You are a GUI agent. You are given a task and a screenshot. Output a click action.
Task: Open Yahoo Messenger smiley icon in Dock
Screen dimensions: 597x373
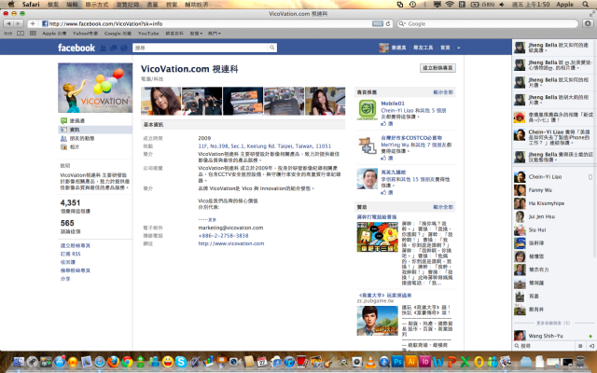point(168,362)
